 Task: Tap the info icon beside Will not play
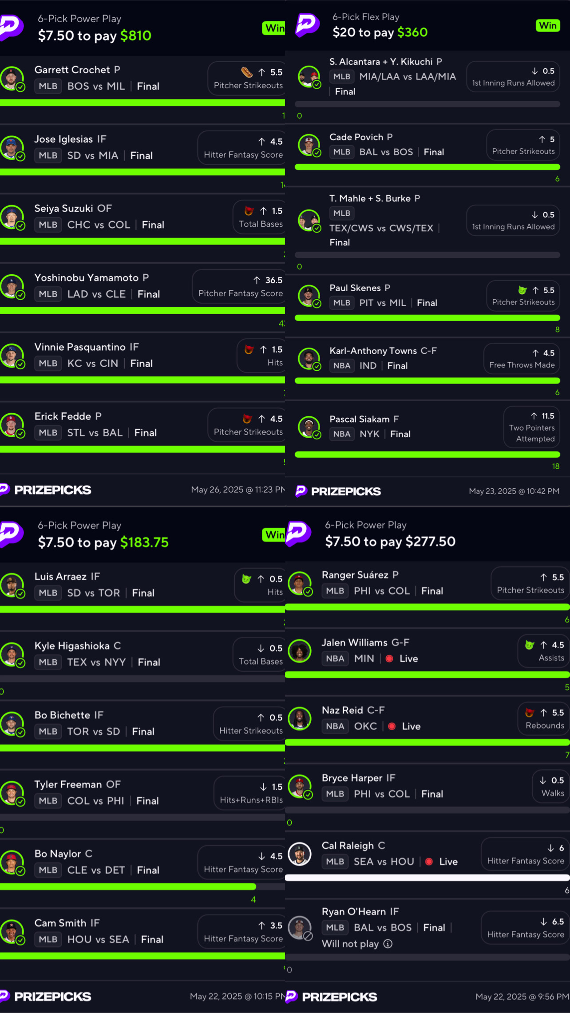click(388, 943)
